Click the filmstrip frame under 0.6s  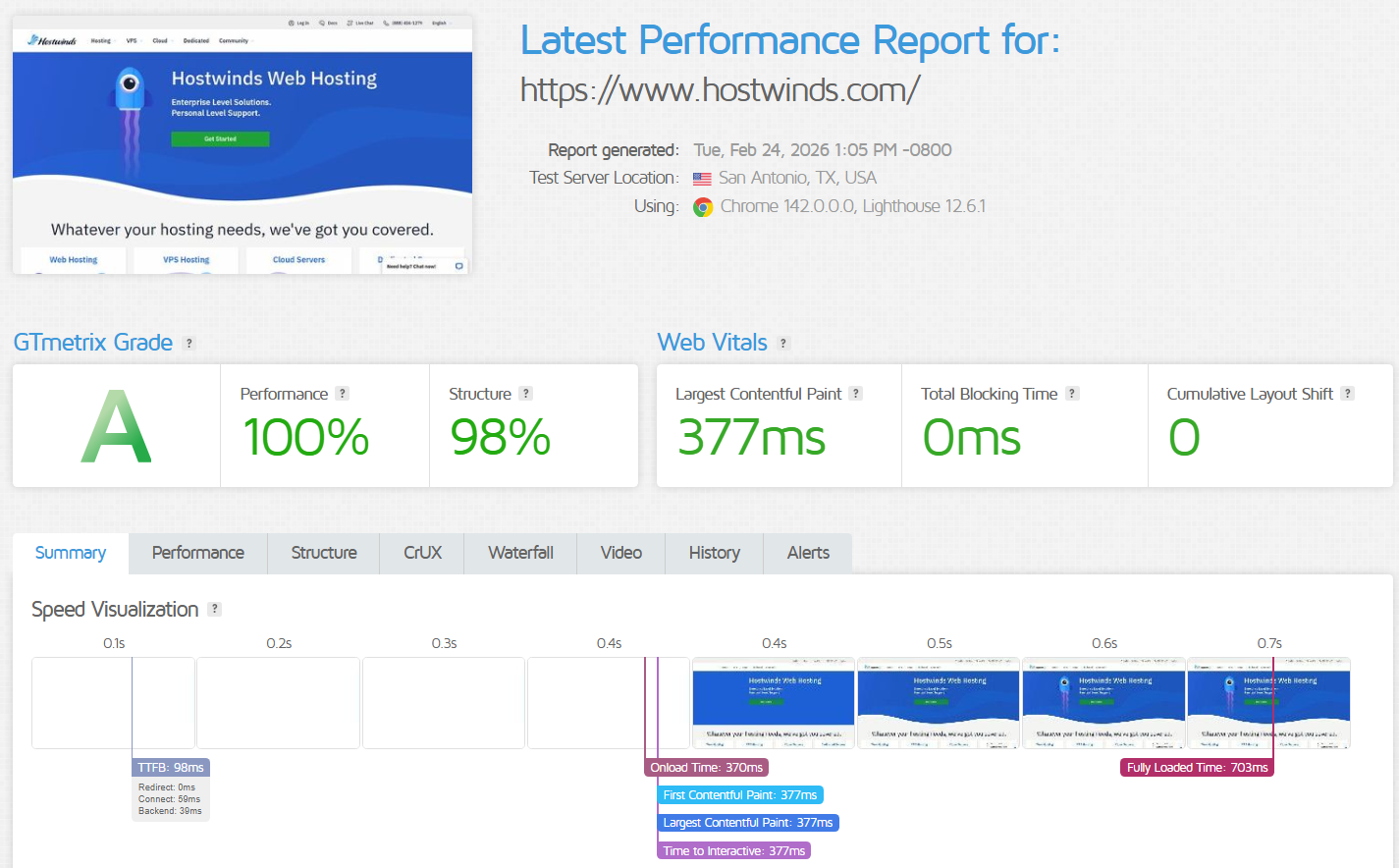[1103, 703]
